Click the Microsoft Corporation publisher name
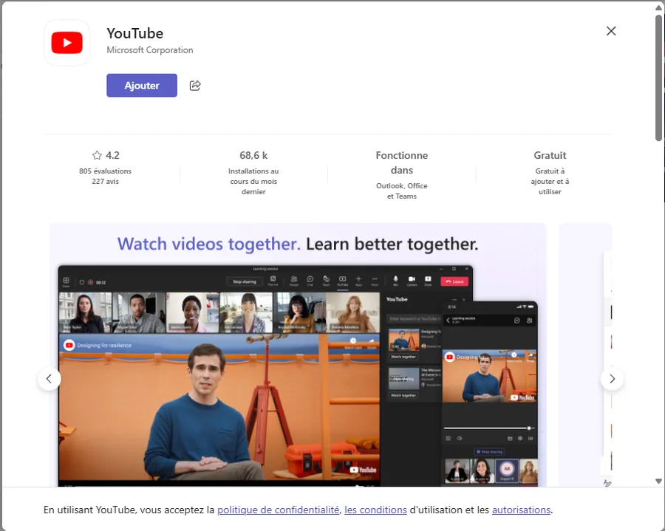The image size is (665, 531). 150,50
